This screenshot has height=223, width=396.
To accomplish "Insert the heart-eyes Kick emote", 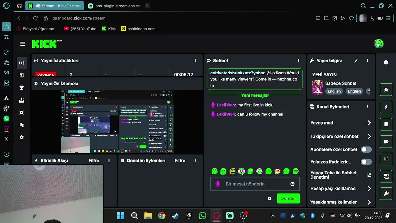I will point(295,171).
